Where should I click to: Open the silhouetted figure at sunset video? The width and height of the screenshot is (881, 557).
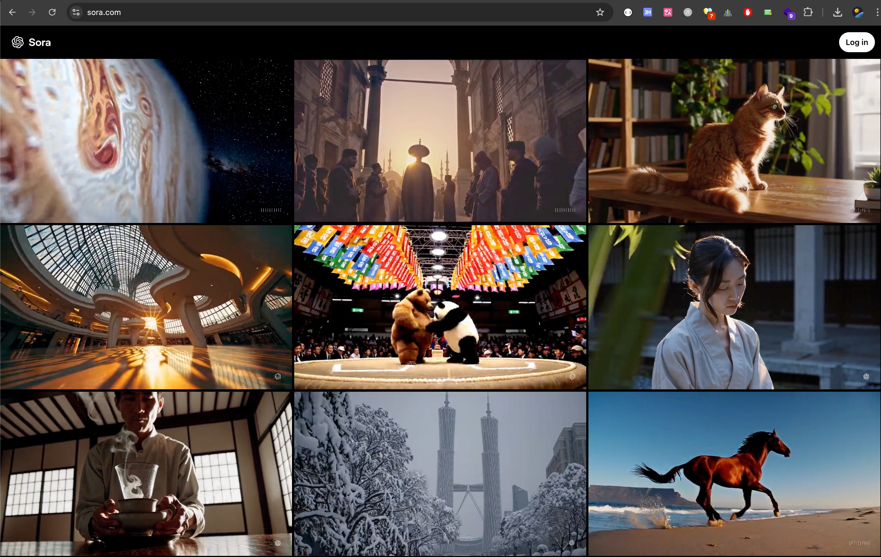440,141
